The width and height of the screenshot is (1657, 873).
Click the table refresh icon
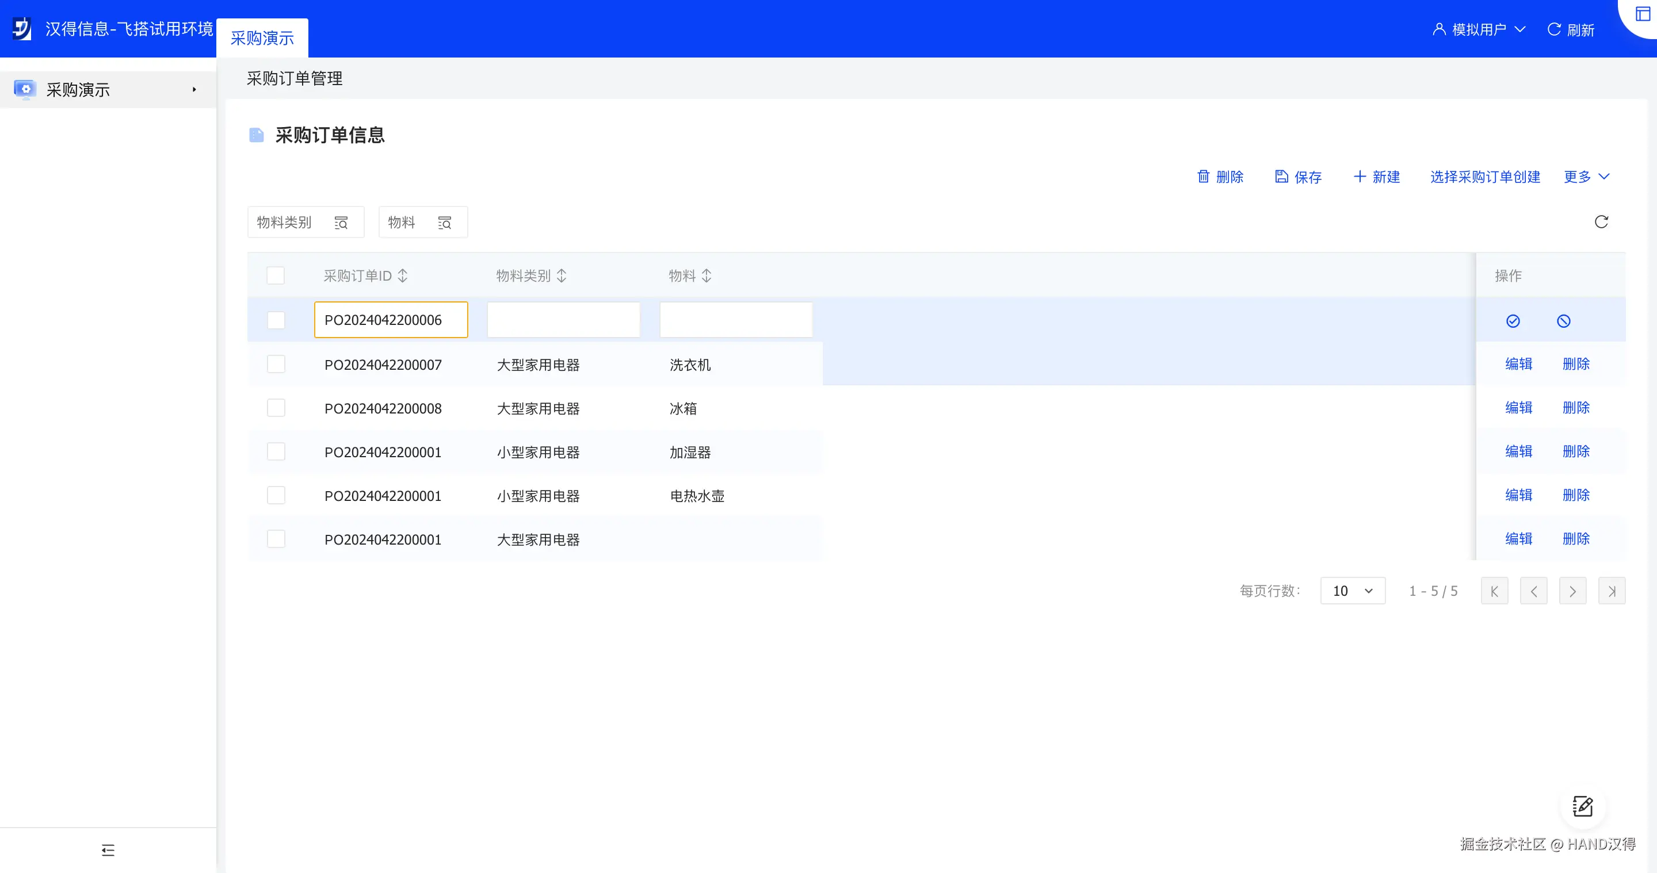click(x=1601, y=222)
